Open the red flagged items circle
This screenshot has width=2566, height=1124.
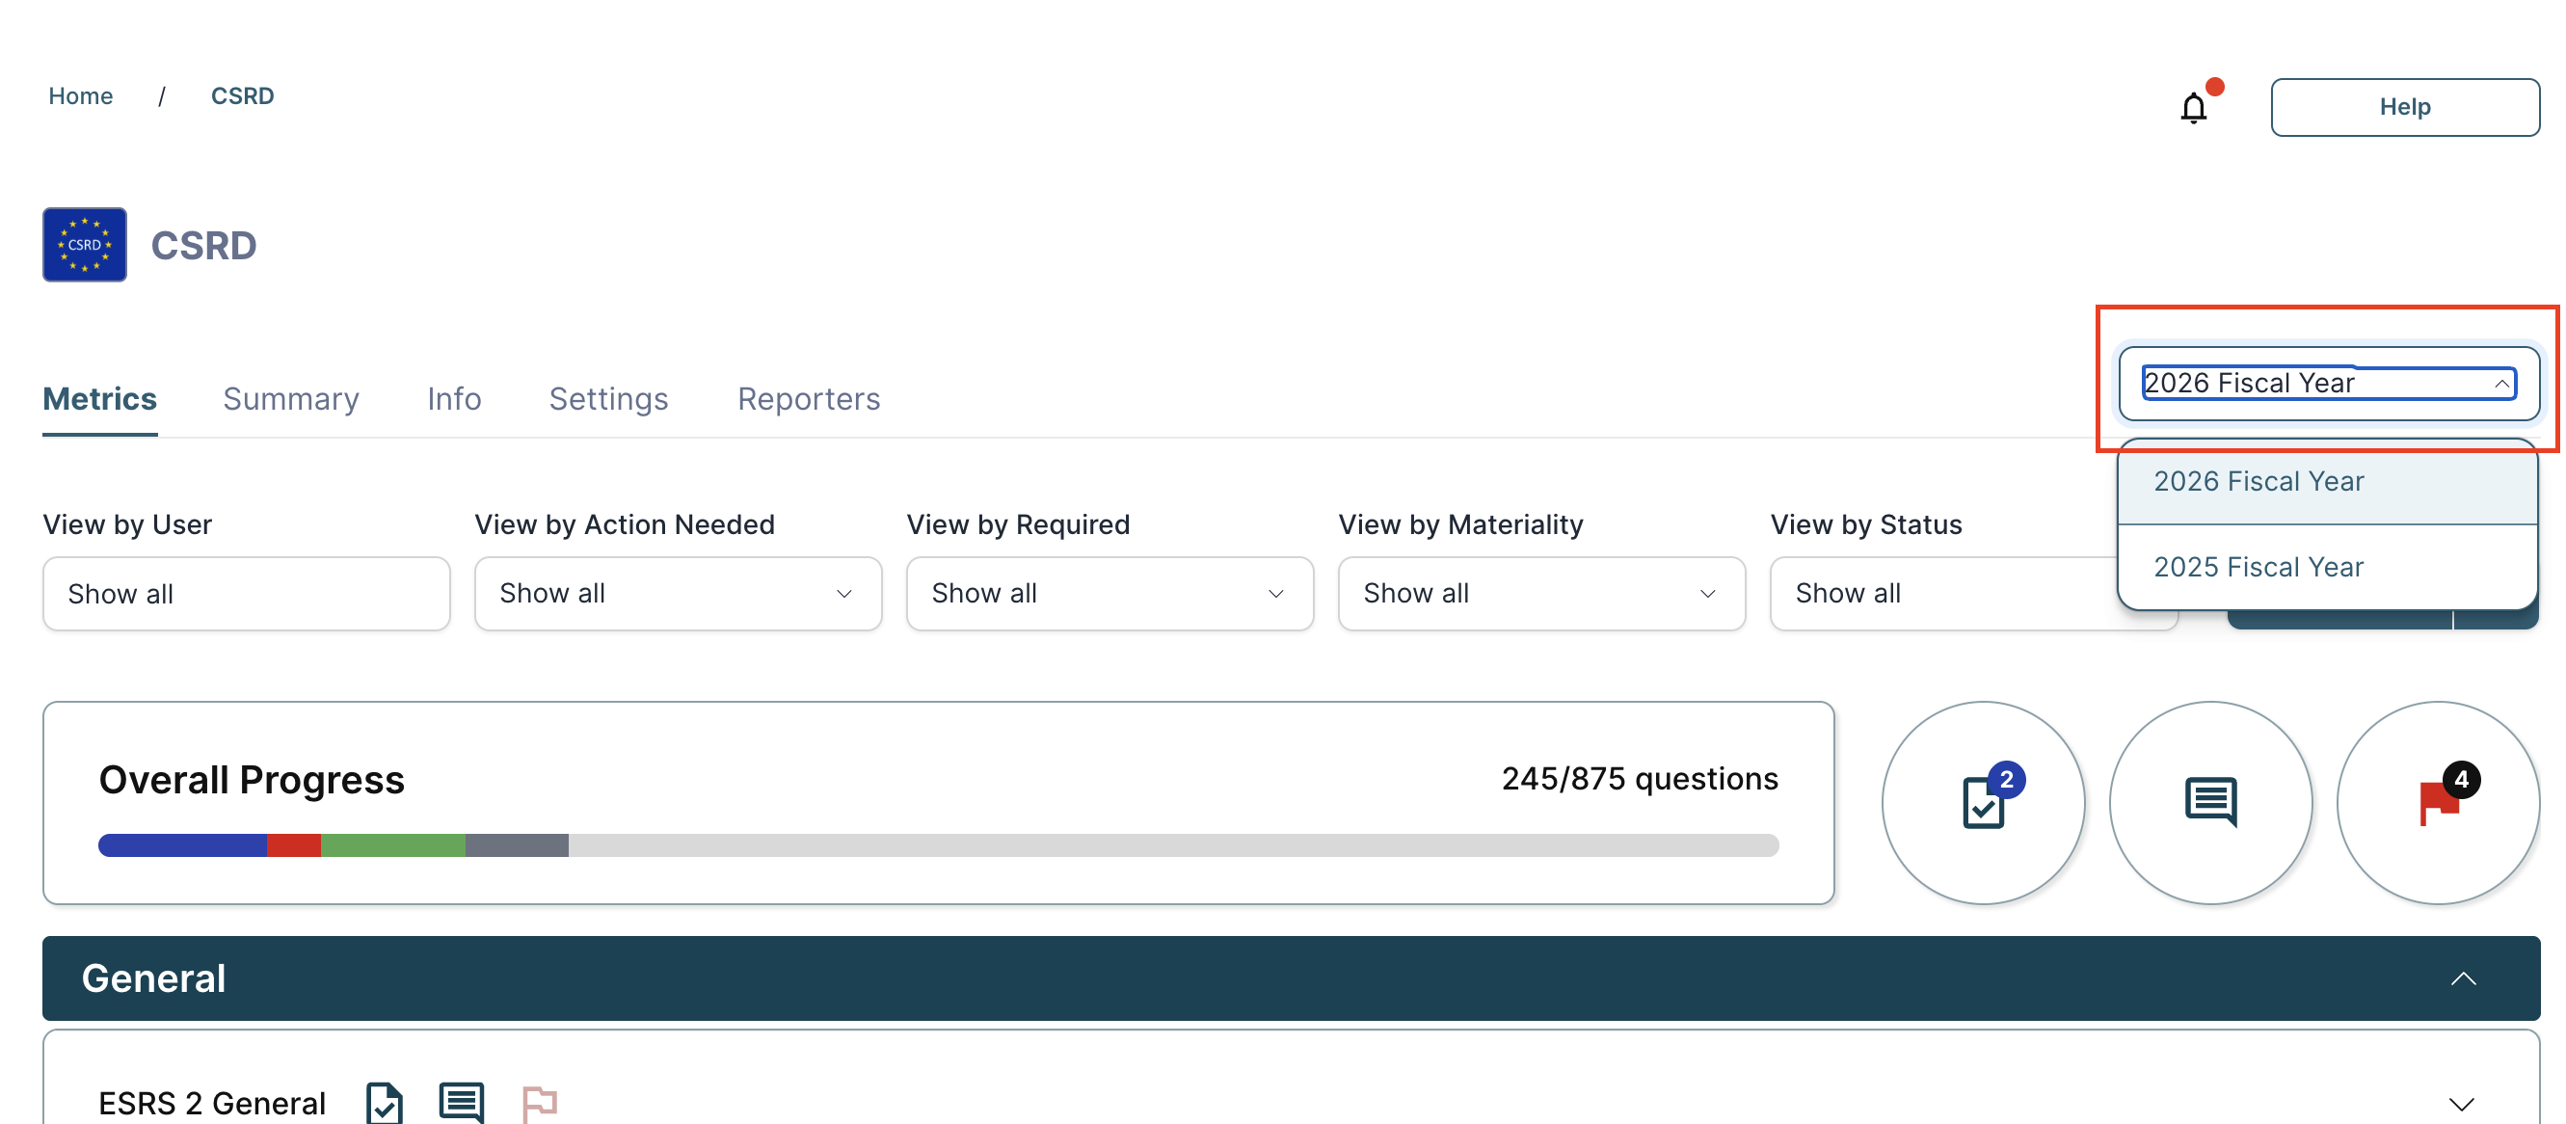coord(2438,802)
